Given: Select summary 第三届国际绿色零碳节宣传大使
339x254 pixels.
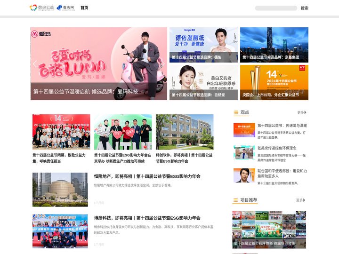Looking at the screenshot, I should tap(282, 158).
